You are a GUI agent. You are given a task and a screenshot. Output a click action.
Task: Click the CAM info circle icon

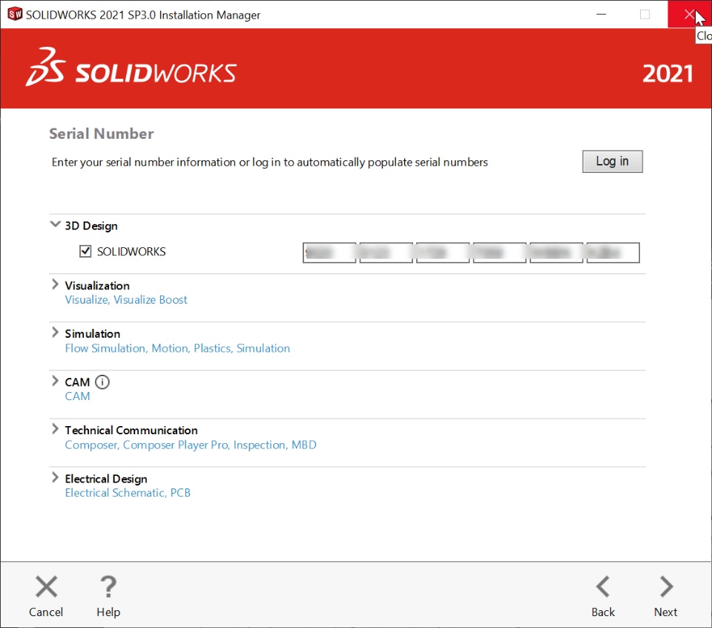click(x=102, y=382)
